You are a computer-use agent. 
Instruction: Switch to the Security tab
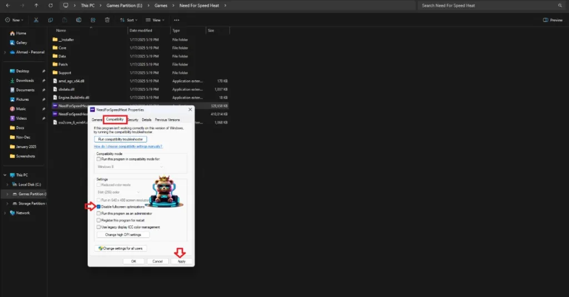point(133,120)
